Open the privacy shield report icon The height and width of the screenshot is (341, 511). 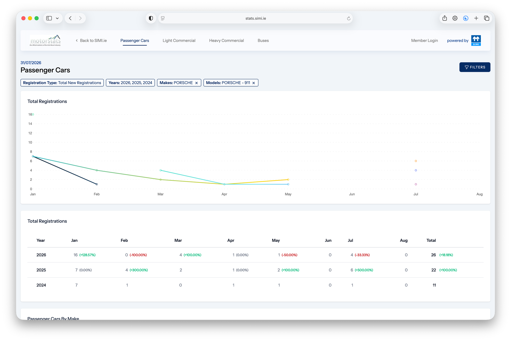pyautogui.click(x=151, y=18)
